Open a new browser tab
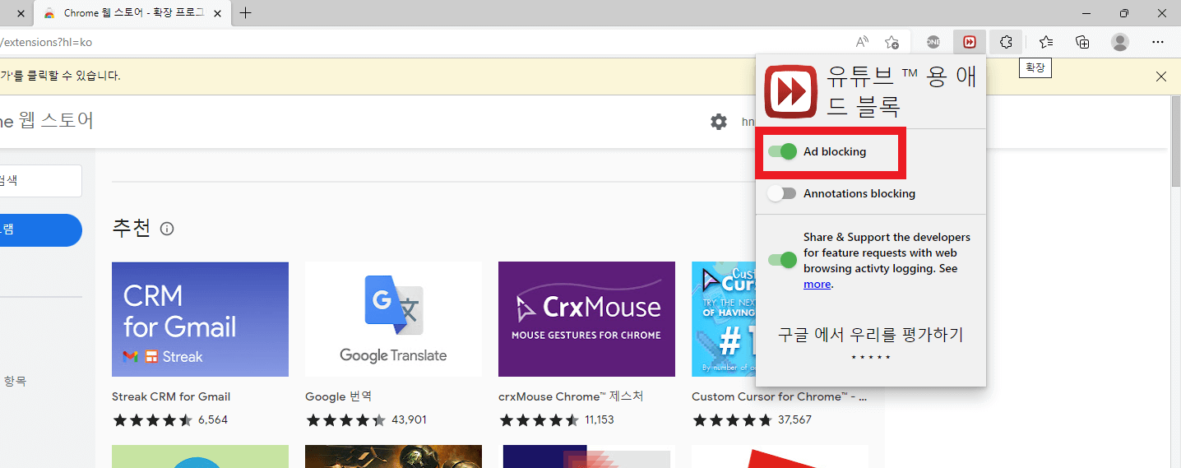The image size is (1181, 468). (245, 12)
